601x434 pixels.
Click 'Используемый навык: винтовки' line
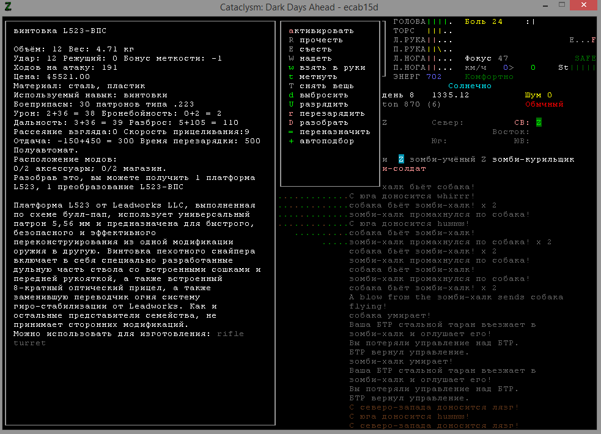(x=90, y=95)
